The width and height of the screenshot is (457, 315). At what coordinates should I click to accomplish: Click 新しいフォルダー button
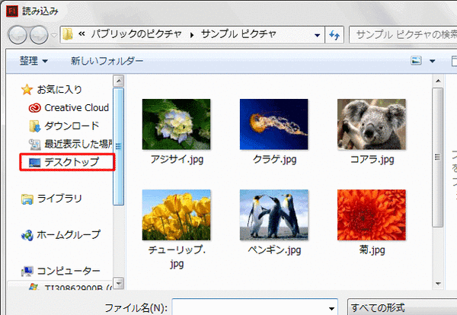click(107, 61)
